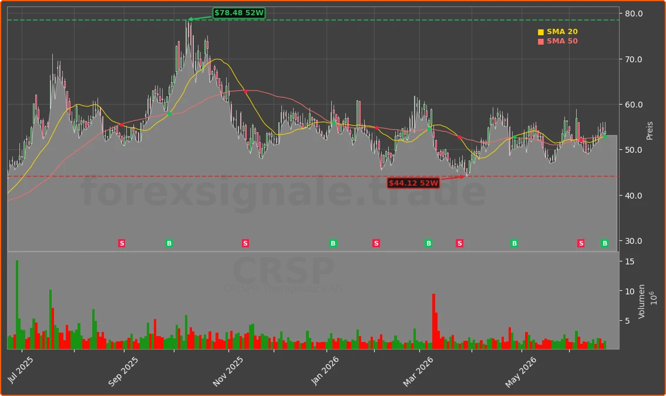Click the Jan 2026 date label
Image resolution: width=666 pixels, height=396 pixels.
pos(325,371)
